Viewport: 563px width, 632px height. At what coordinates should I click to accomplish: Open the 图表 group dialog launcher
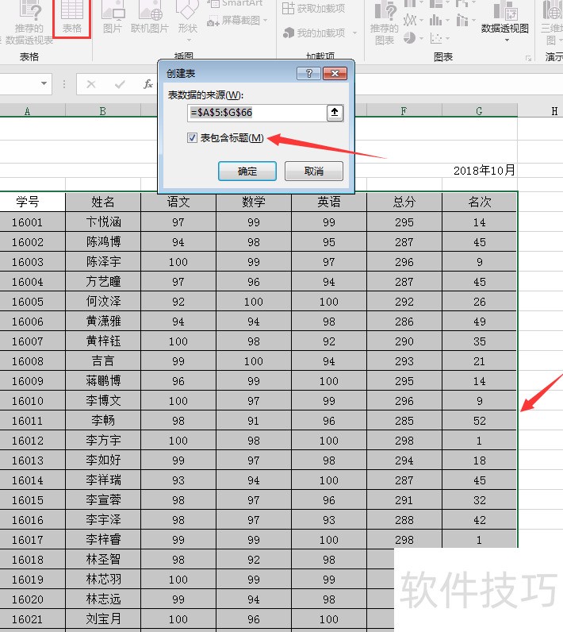point(528,58)
